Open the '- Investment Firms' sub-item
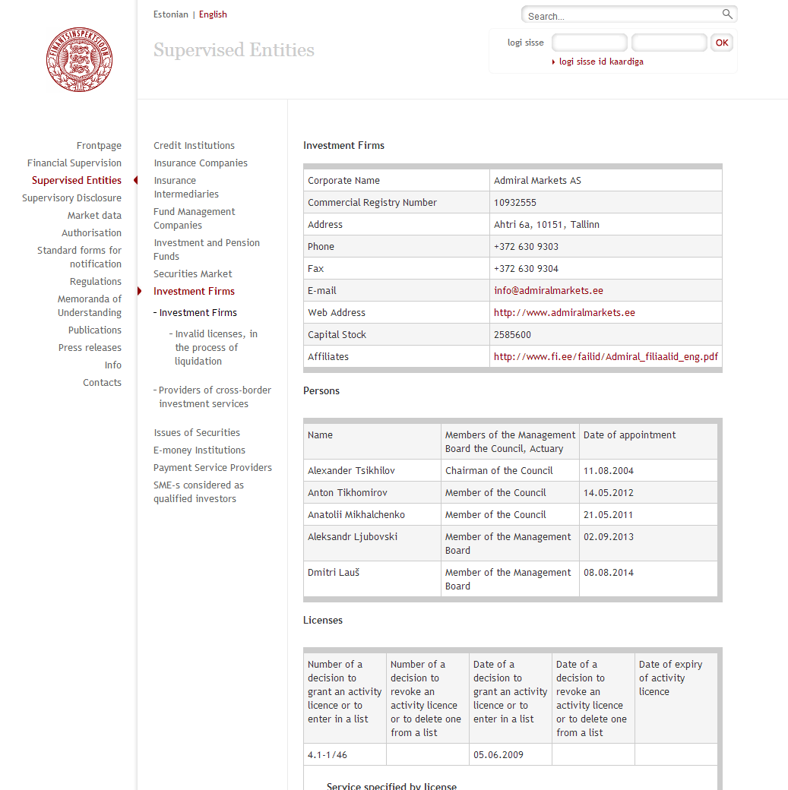Screen dimensions: 788x790 click(x=195, y=313)
